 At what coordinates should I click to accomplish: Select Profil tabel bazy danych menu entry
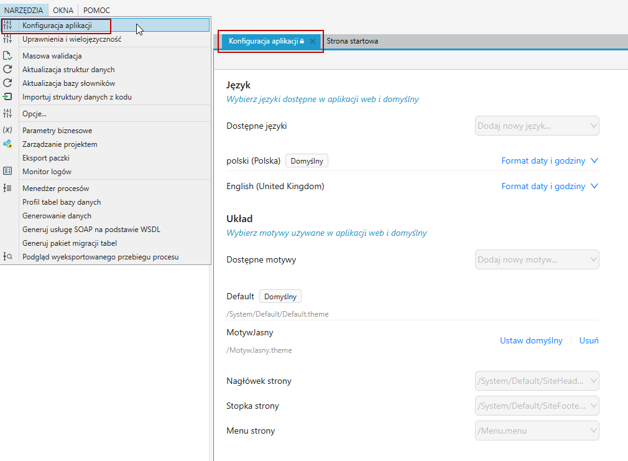(x=62, y=202)
